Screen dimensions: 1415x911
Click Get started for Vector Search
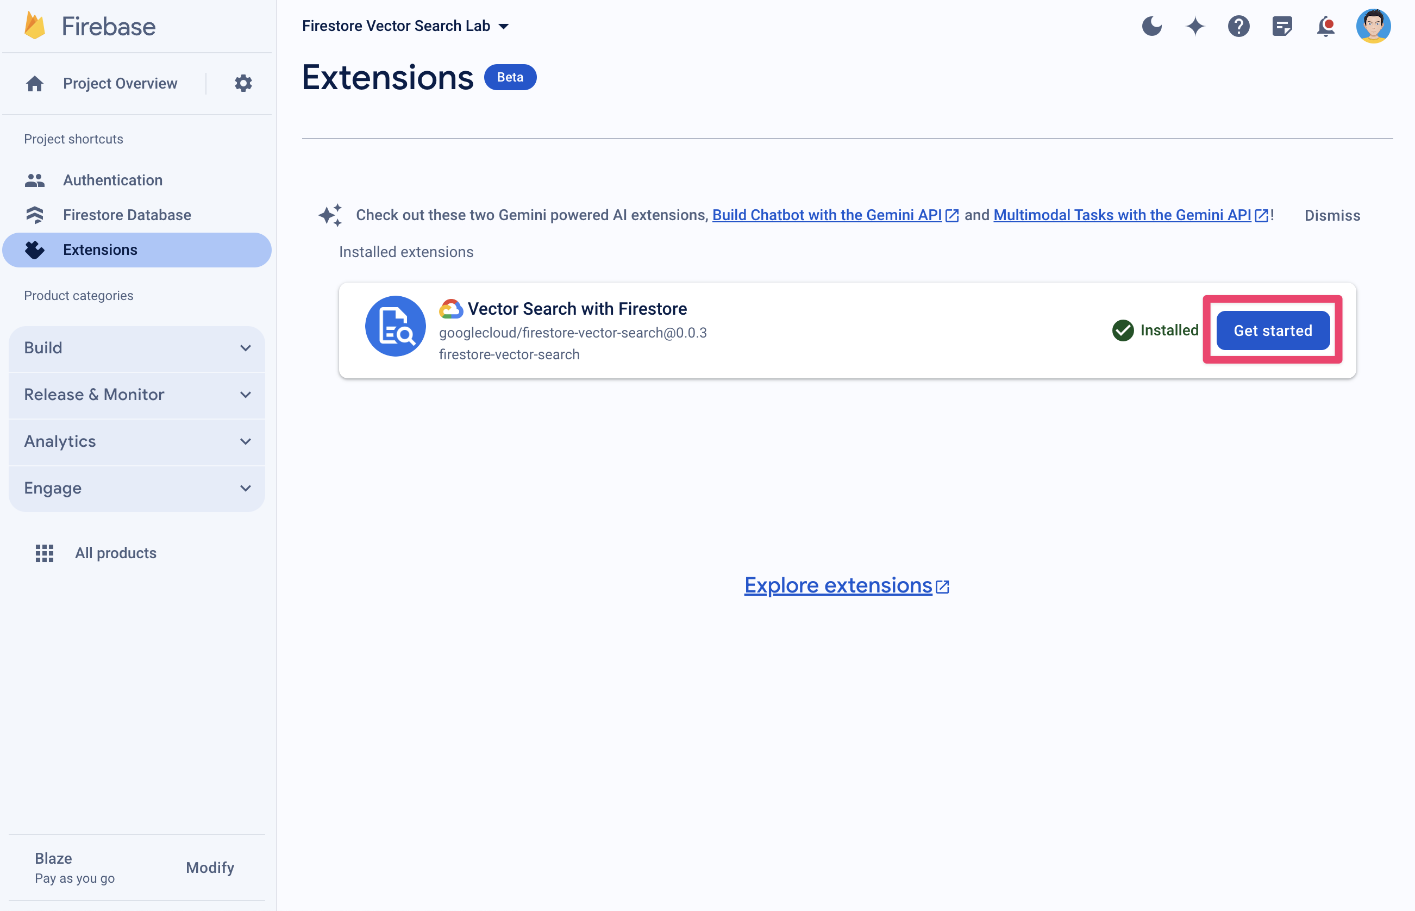click(x=1273, y=330)
